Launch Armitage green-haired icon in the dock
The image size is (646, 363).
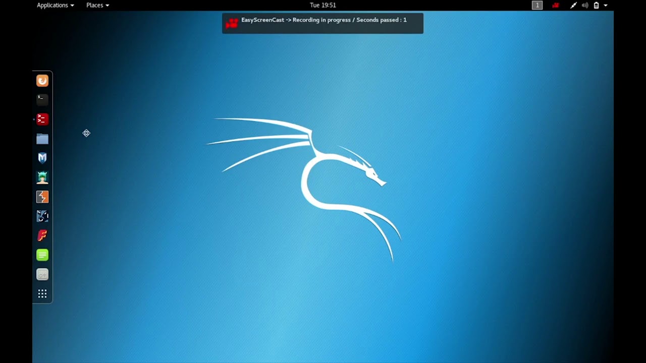(42, 177)
